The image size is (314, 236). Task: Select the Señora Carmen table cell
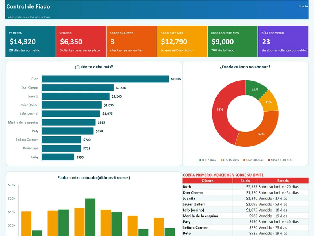(208, 227)
